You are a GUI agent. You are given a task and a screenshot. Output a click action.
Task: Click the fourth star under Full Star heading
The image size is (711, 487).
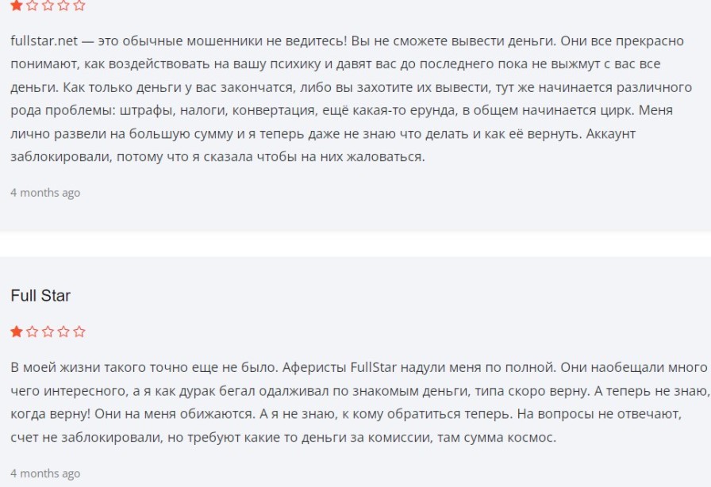63,332
